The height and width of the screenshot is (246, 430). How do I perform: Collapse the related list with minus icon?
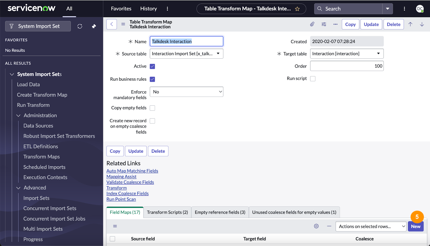[329, 226]
